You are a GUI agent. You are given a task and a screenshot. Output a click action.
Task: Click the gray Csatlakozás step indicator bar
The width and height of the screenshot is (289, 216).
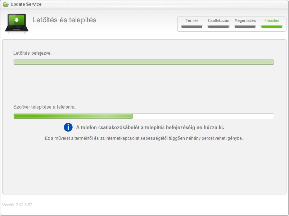[218, 27]
